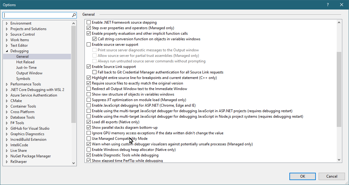Select the Database Tools category
Screen dimensions: 349x185
[x=22, y=117]
